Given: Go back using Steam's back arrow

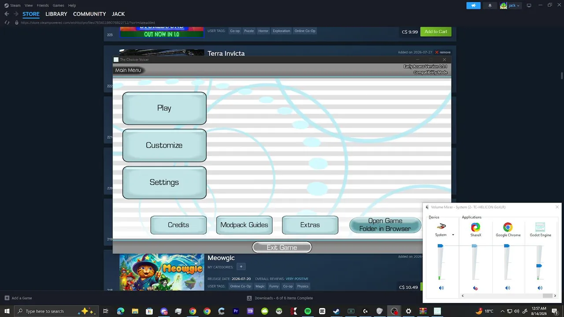Looking at the screenshot, I should click(x=7, y=14).
